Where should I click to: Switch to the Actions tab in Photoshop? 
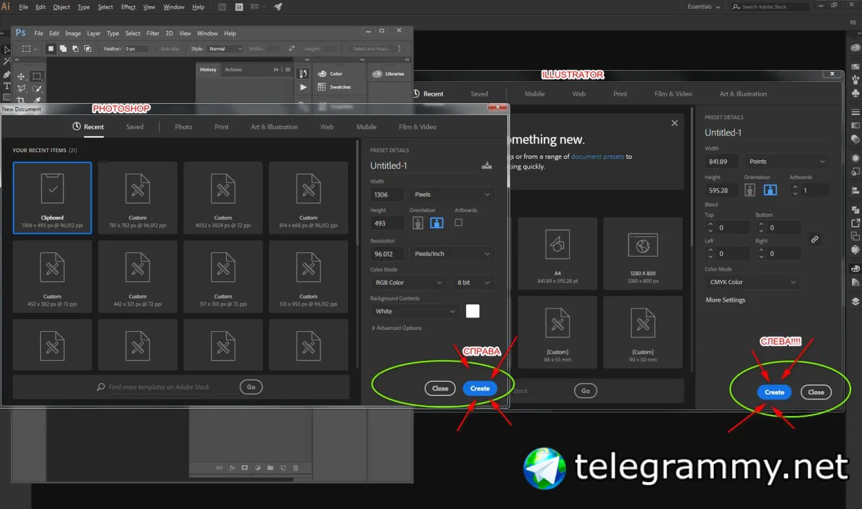pyautogui.click(x=234, y=69)
